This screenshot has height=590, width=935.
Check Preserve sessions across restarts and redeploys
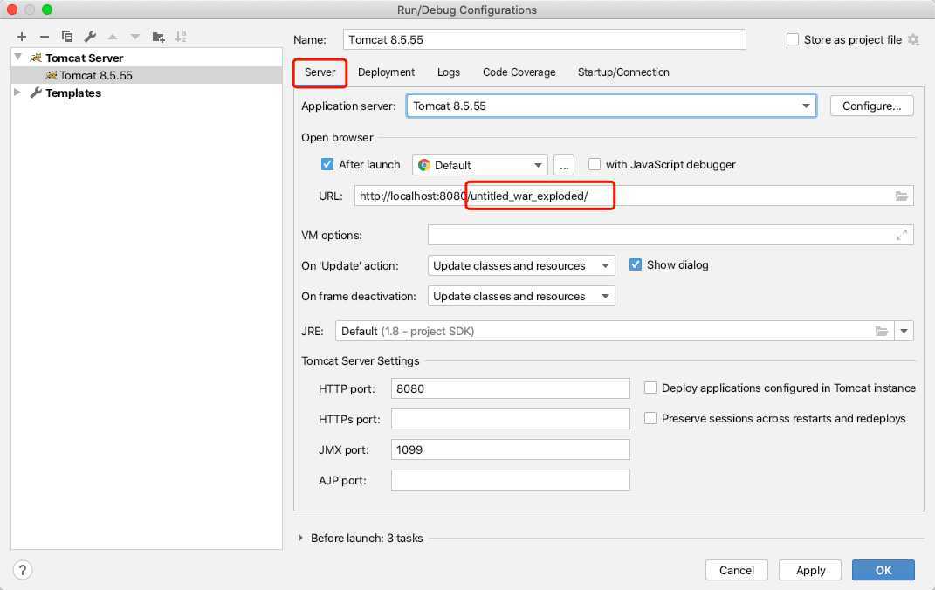650,418
